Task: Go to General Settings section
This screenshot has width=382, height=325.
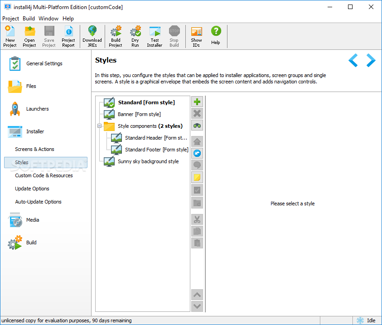Action: pos(35,63)
